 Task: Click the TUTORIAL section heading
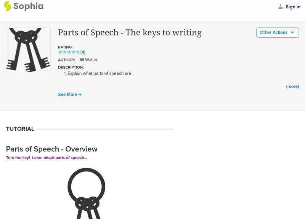[20, 129]
